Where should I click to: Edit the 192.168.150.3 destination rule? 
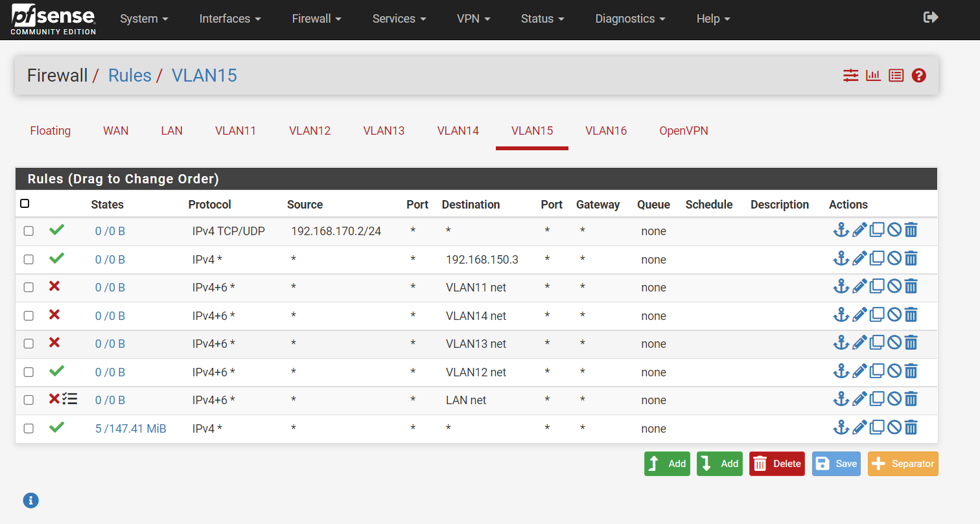point(859,258)
